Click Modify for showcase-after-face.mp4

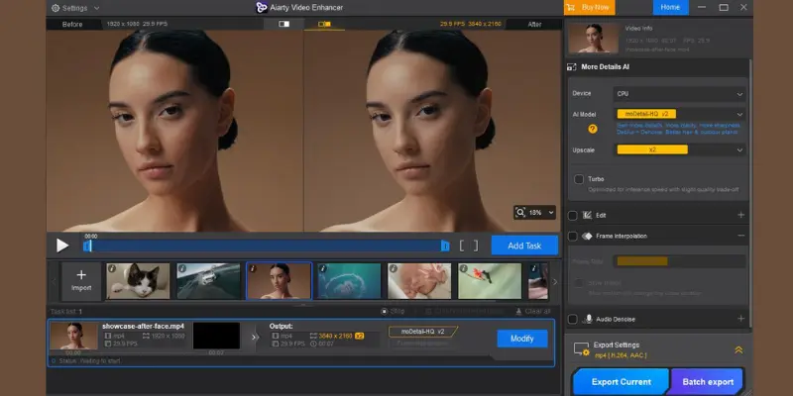pyautogui.click(x=522, y=339)
